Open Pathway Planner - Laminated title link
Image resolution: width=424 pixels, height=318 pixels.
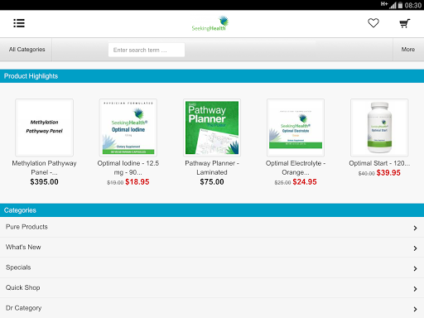coord(212,167)
